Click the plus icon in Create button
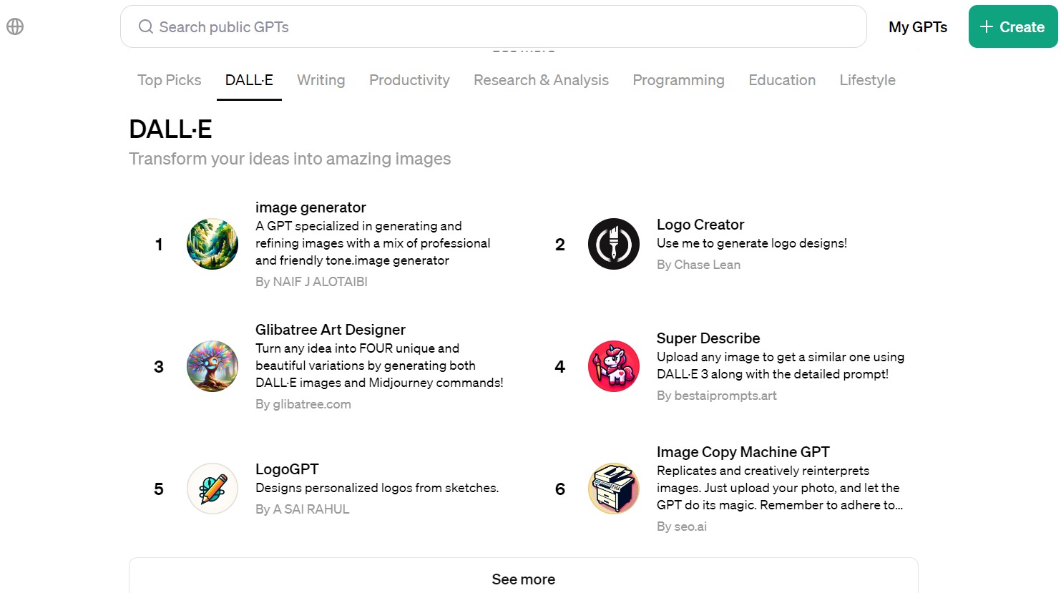 tap(987, 26)
